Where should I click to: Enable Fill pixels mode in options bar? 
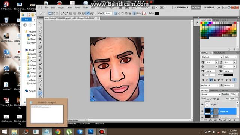pyautogui.click(x=57, y=13)
